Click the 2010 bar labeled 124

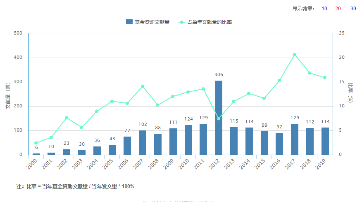coord(188,140)
